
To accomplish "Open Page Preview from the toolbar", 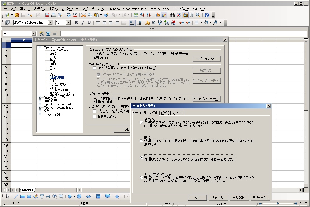I will (x=60, y=15).
